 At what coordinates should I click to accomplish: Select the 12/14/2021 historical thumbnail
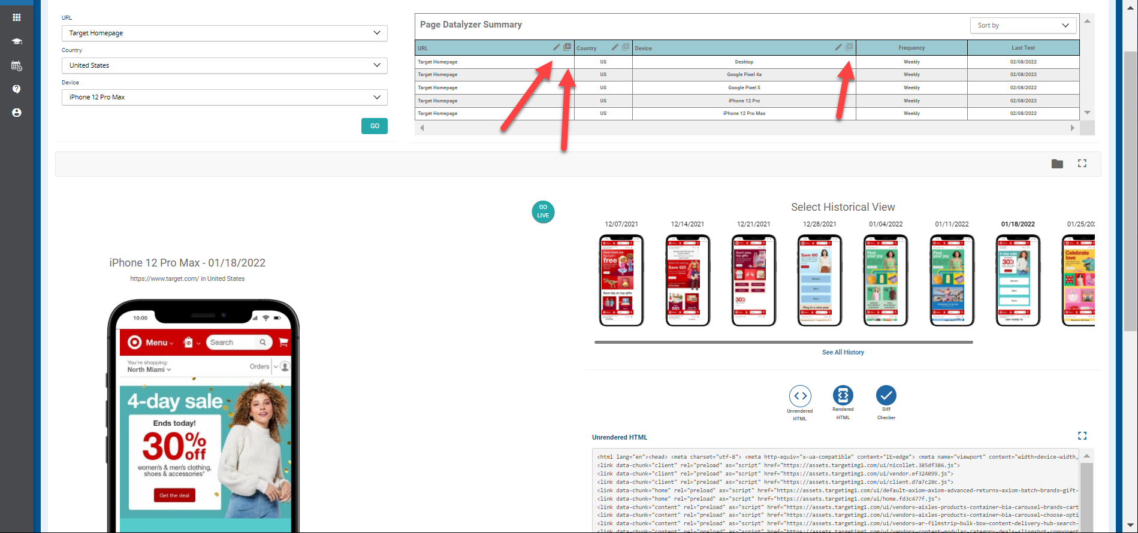[x=688, y=280]
